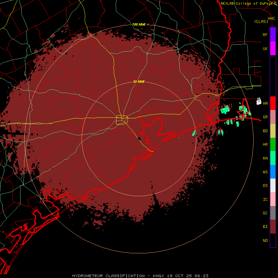Click the 100 NMI range ring label

tap(138, 24)
